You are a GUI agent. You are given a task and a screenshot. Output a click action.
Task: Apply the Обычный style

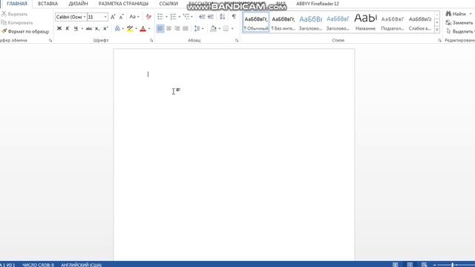(x=256, y=22)
